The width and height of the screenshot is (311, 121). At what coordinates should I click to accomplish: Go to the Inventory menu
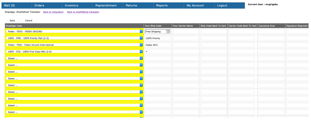(x=77, y=6)
